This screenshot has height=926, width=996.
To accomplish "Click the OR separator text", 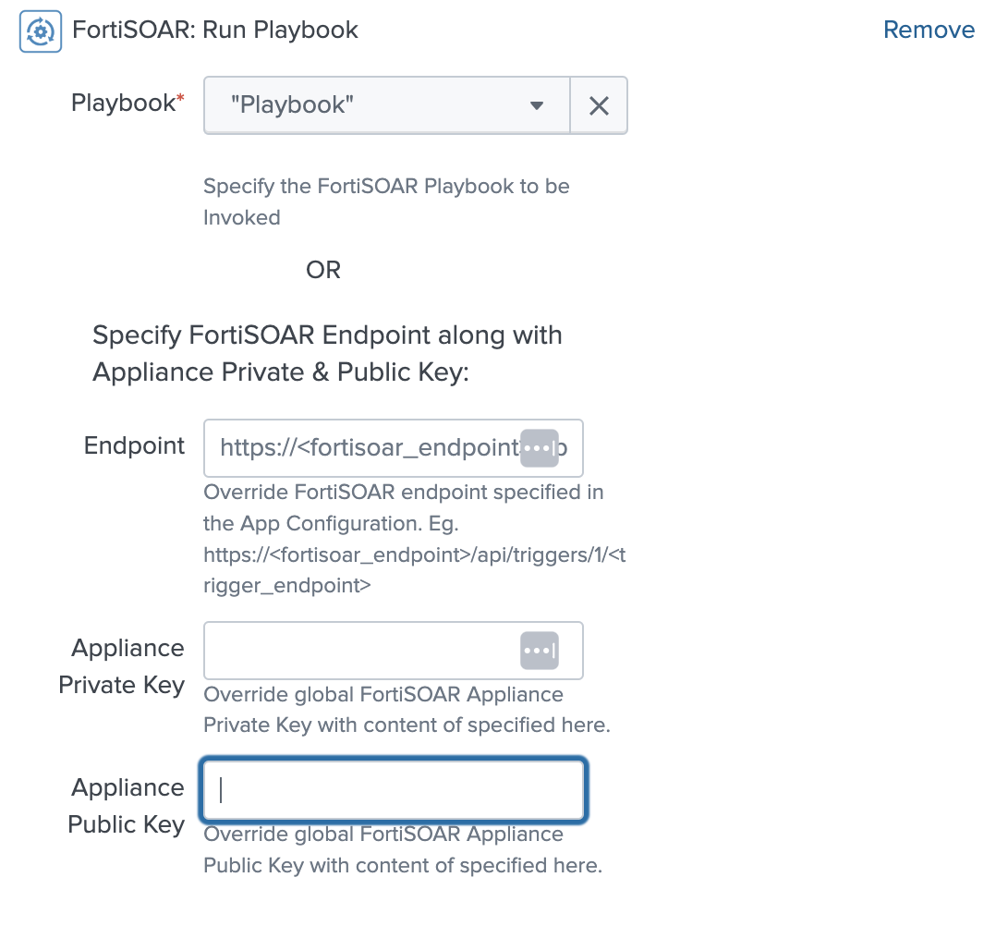I will click(323, 270).
